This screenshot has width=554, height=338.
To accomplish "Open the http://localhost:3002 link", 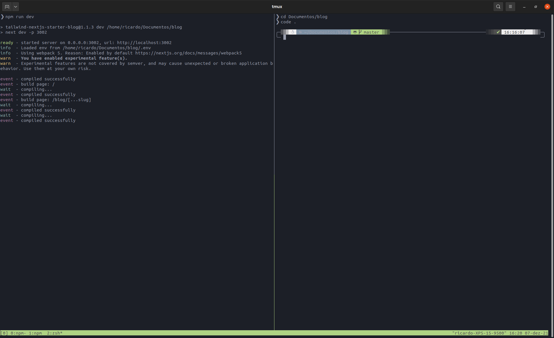I will [144, 43].
